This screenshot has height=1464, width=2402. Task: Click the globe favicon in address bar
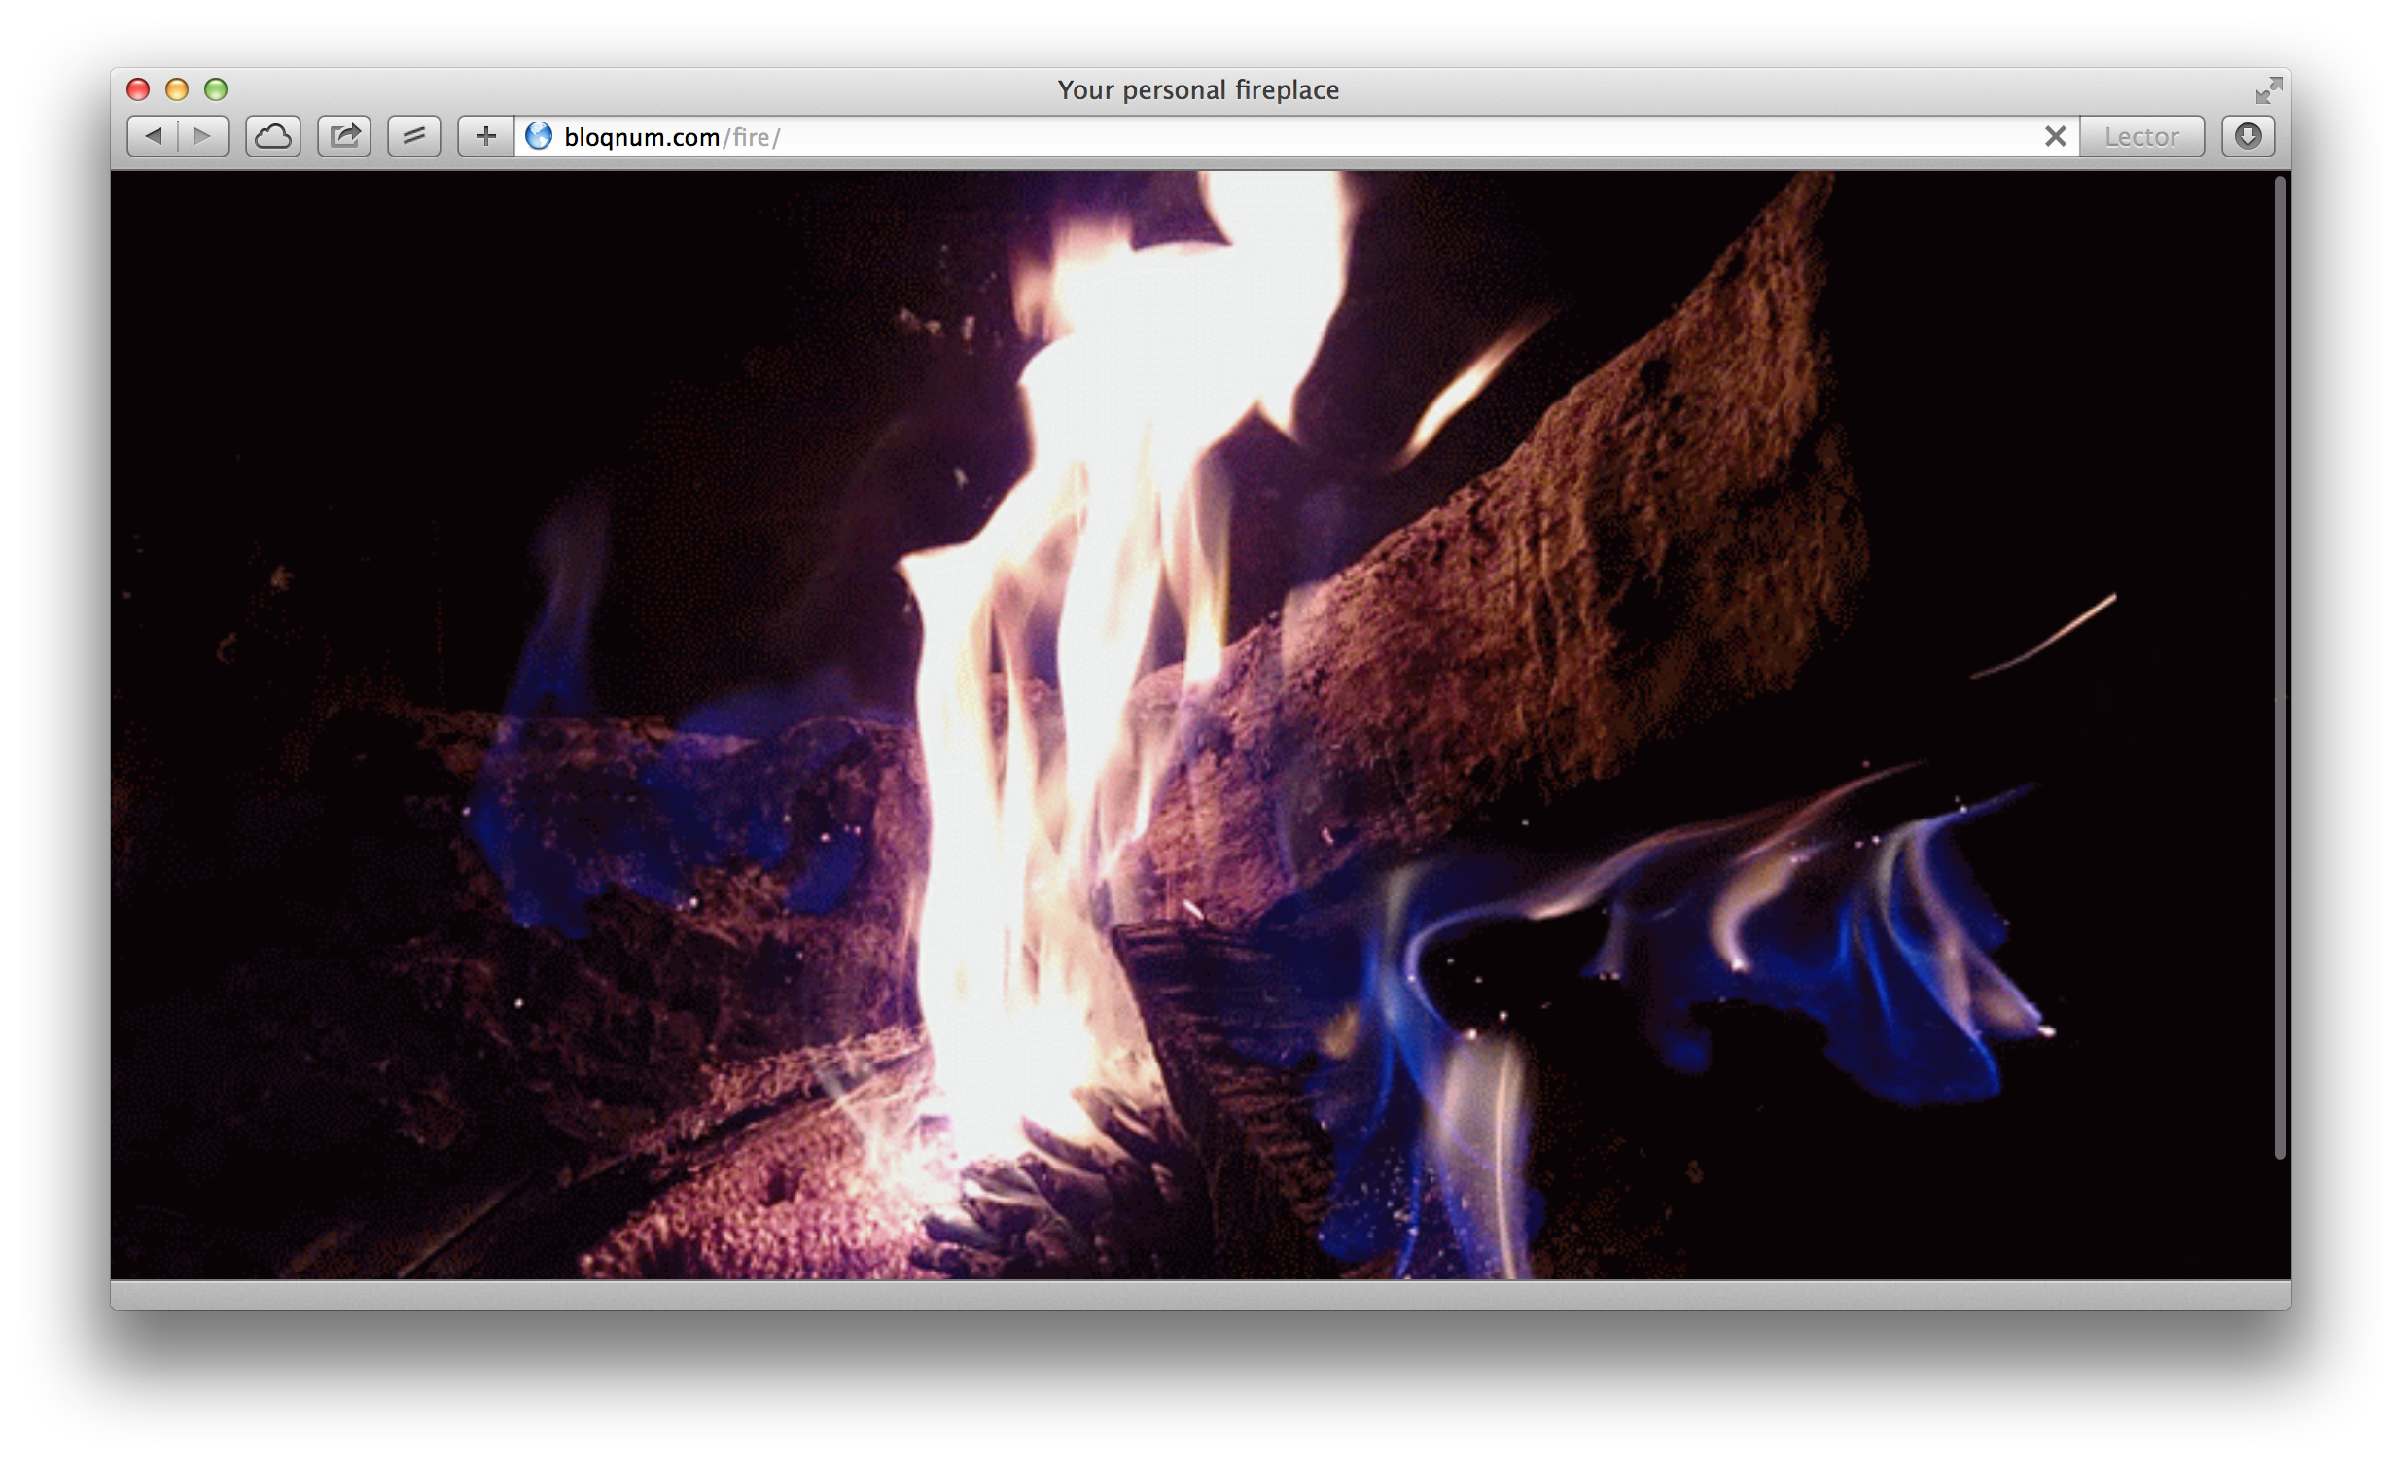click(539, 136)
